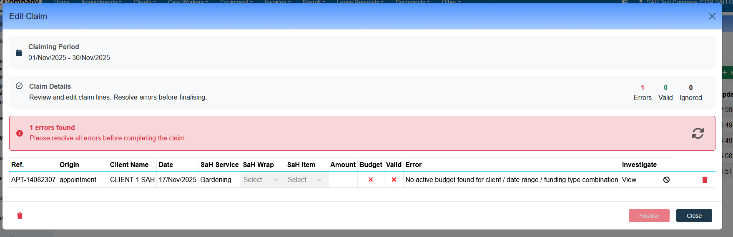Click the red X in the Valid column

click(394, 180)
